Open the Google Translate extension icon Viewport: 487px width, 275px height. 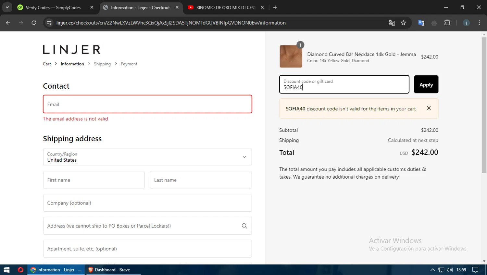[421, 23]
